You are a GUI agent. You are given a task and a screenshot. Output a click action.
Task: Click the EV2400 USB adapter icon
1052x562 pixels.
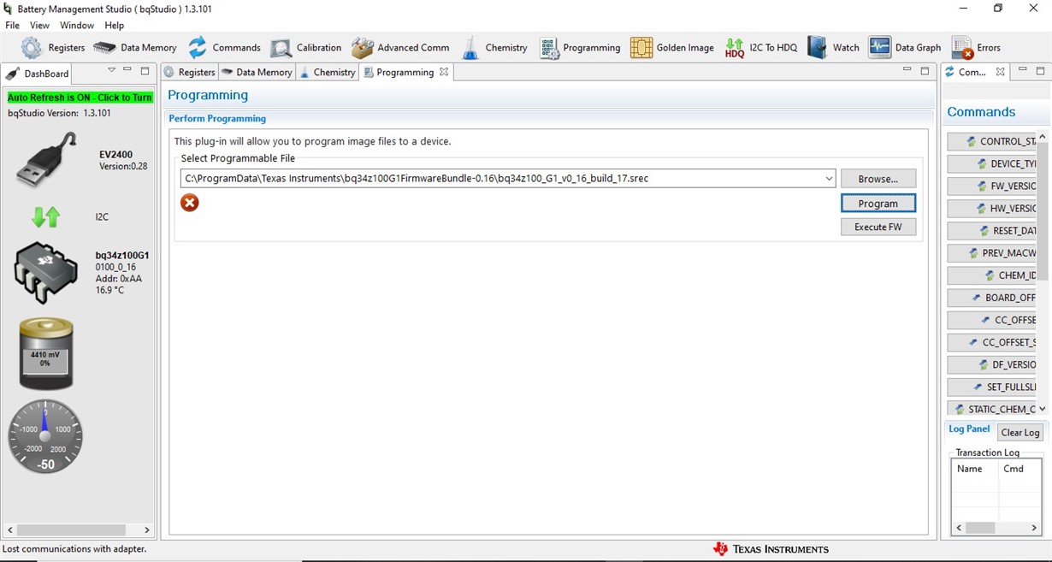46,160
